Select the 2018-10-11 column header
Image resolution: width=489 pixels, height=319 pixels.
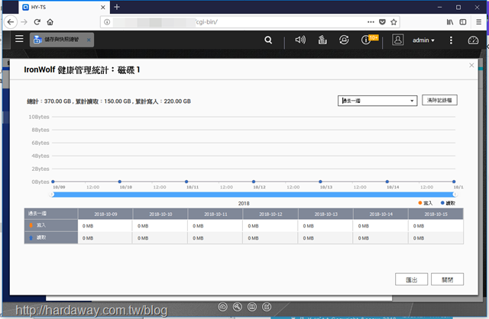coord(215,214)
